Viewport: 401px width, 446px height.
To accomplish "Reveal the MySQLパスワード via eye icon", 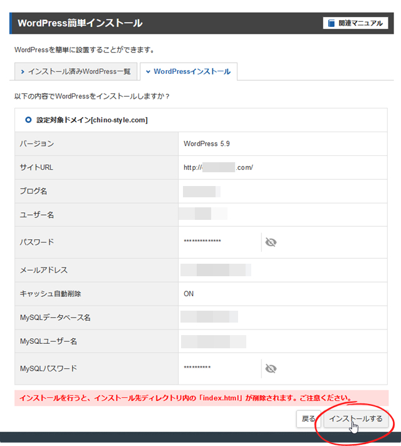I will click(271, 368).
